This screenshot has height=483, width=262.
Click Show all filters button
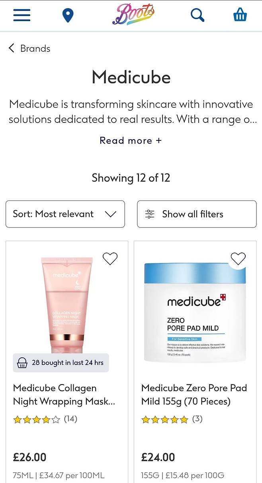[197, 214]
